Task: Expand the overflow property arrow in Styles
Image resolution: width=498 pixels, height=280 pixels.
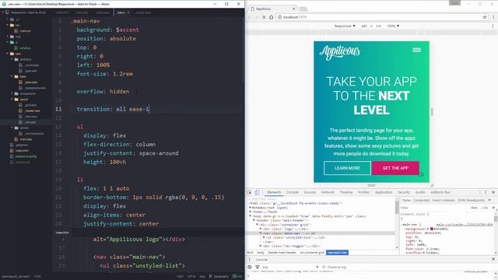Action: pyautogui.click(x=423, y=253)
